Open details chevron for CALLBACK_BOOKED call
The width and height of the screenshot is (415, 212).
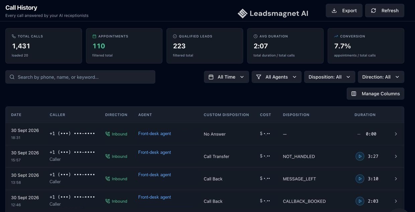pos(396,201)
